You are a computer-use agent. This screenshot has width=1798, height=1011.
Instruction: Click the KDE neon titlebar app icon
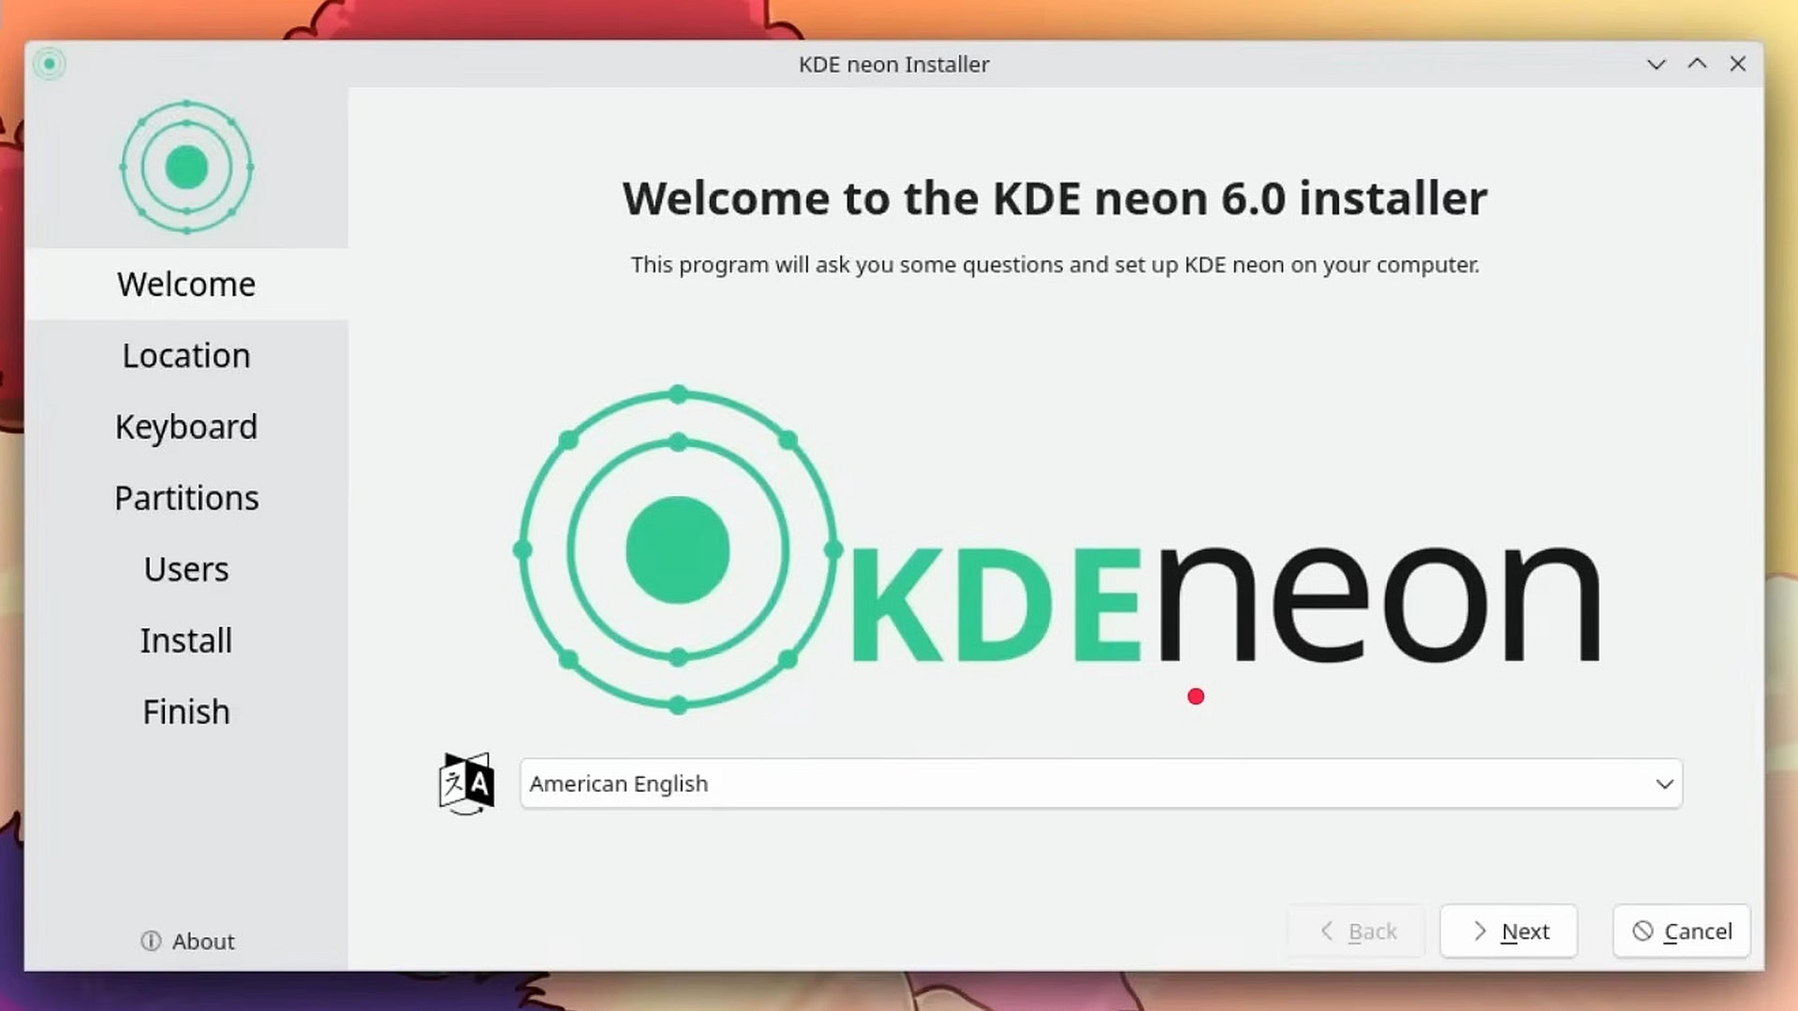point(50,64)
